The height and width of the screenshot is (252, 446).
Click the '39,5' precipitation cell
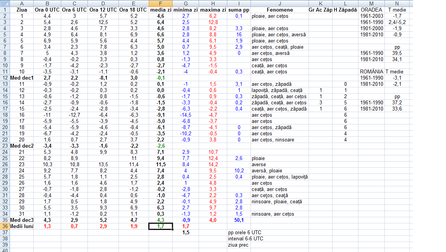[397, 53]
